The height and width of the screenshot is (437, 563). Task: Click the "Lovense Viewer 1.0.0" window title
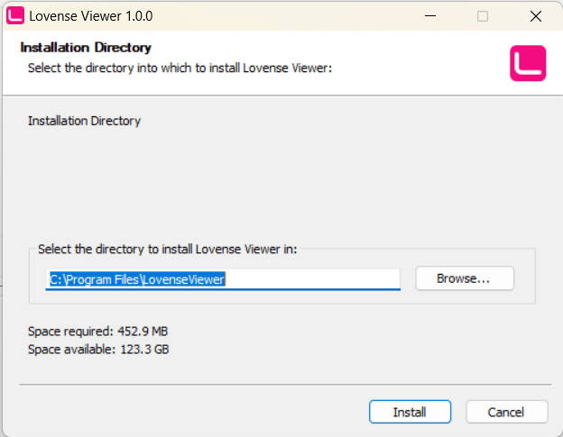pyautogui.click(x=91, y=16)
